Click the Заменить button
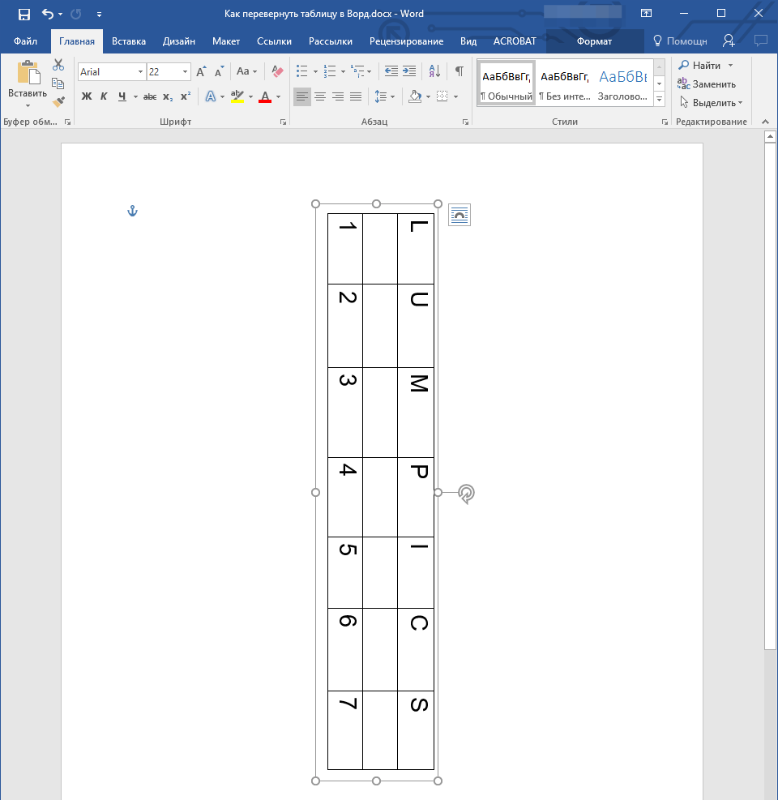 (x=707, y=83)
